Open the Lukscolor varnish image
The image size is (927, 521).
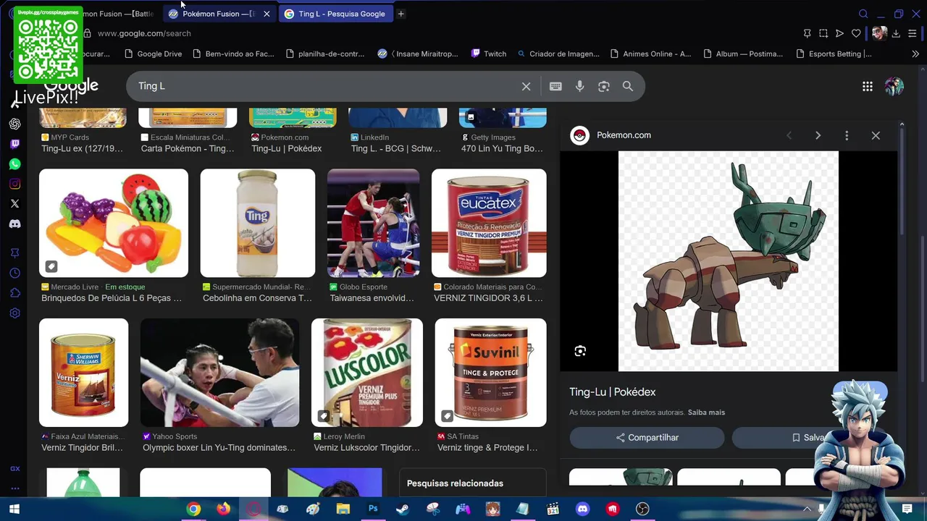click(x=366, y=373)
